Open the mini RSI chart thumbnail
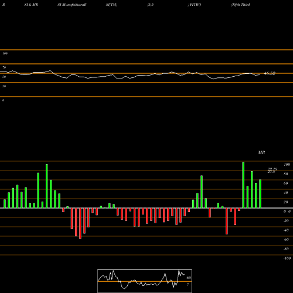This screenshot has height=293, width=293. pos(145,281)
